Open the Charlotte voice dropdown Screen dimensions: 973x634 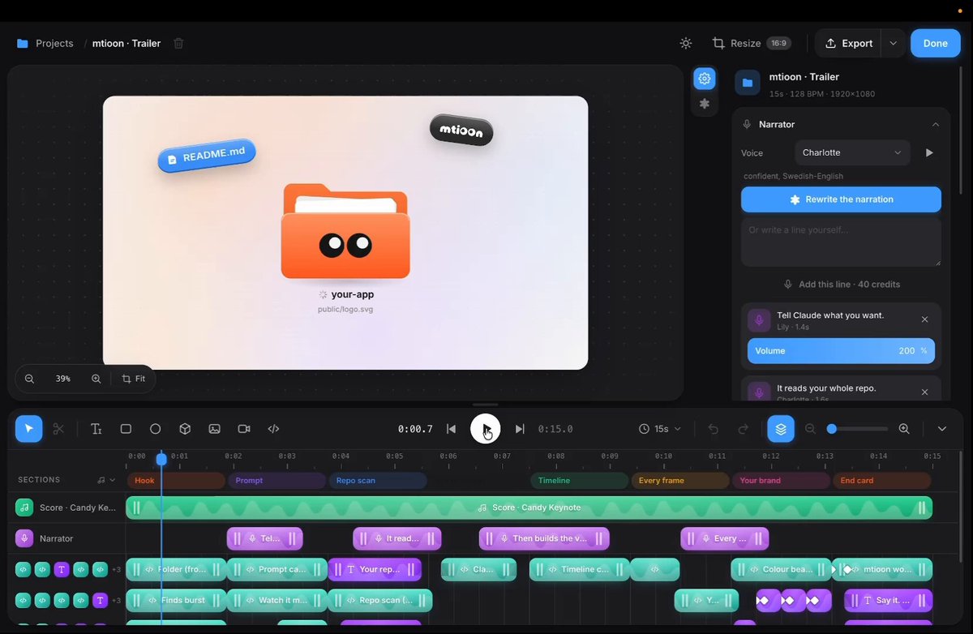pyautogui.click(x=852, y=152)
